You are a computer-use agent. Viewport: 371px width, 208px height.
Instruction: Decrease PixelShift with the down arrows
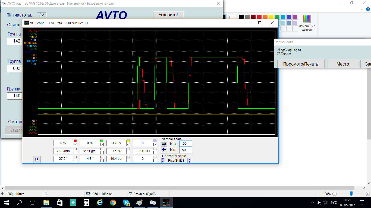pyautogui.click(x=163, y=161)
